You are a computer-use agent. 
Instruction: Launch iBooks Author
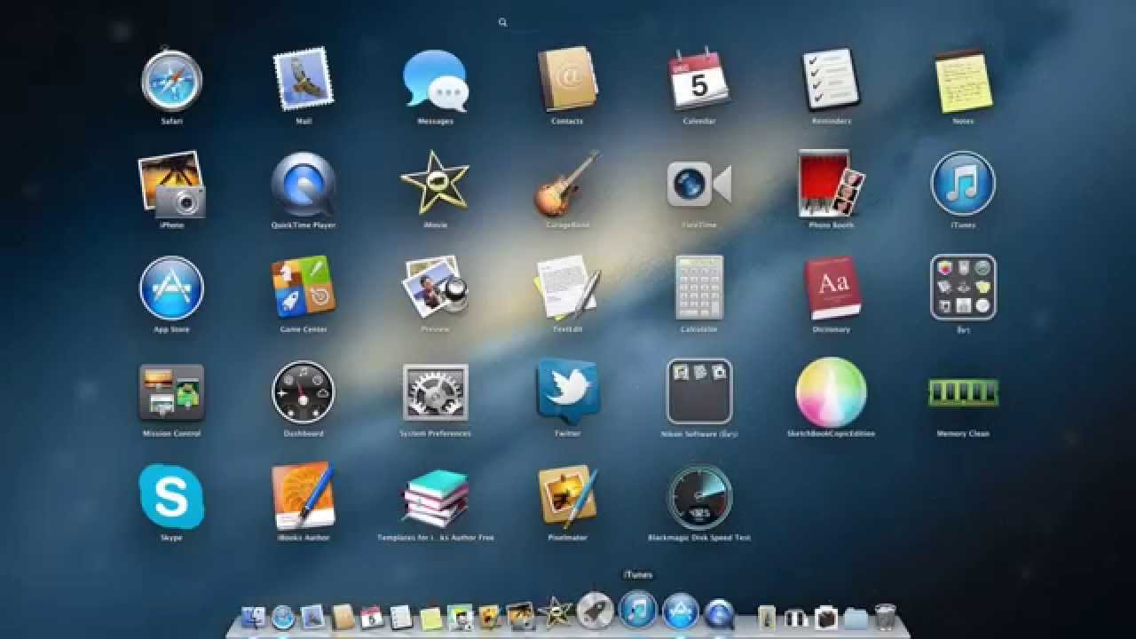(x=303, y=495)
